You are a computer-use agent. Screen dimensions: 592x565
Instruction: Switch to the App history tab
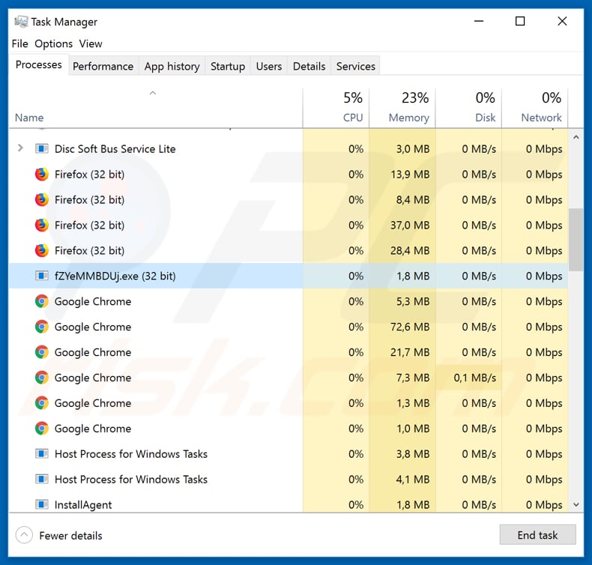click(x=172, y=67)
